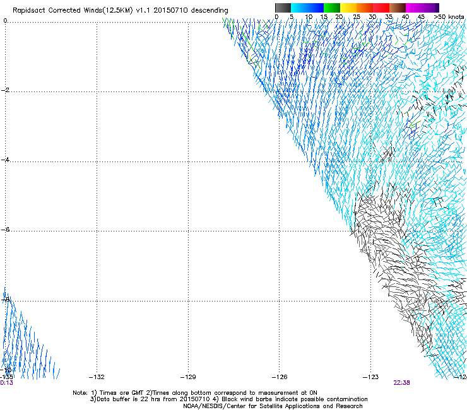Viewport: 467px width, 410px height.
Task: Click the brown 35–40 knots color band
Action: pyautogui.click(x=398, y=8)
